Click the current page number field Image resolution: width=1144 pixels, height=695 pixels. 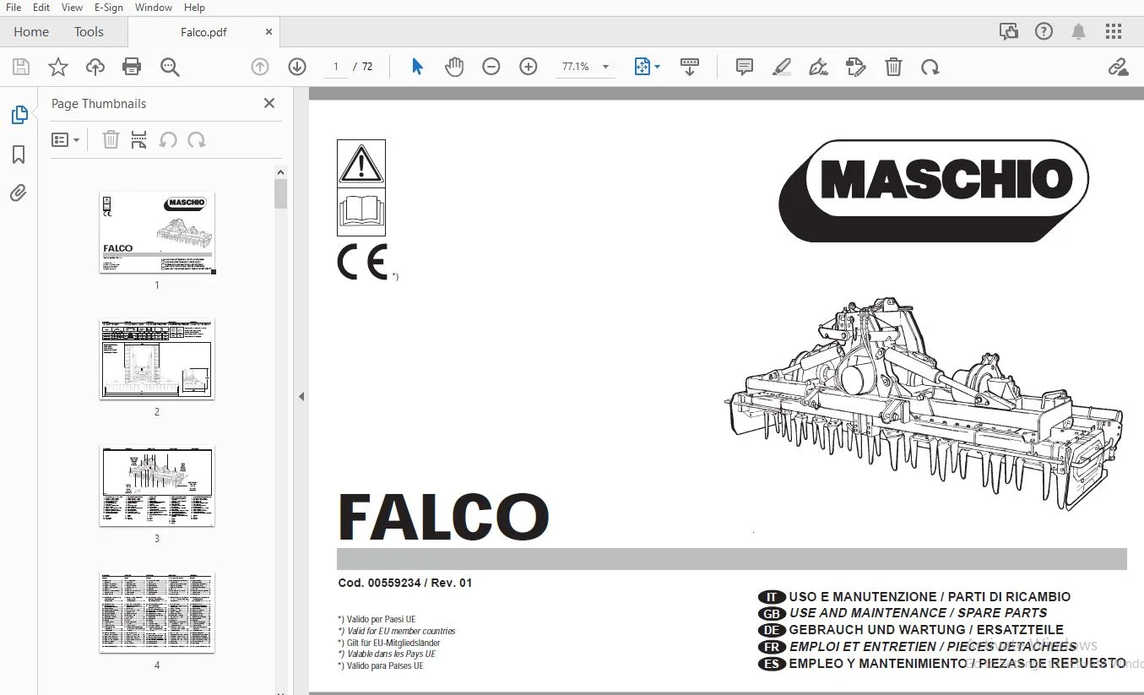pyautogui.click(x=336, y=67)
